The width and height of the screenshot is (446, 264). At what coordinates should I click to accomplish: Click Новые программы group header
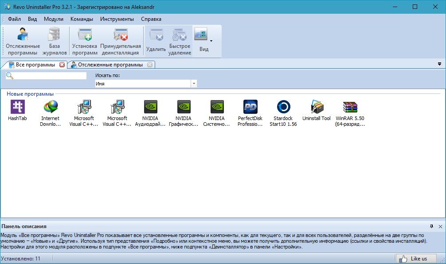pos(30,94)
